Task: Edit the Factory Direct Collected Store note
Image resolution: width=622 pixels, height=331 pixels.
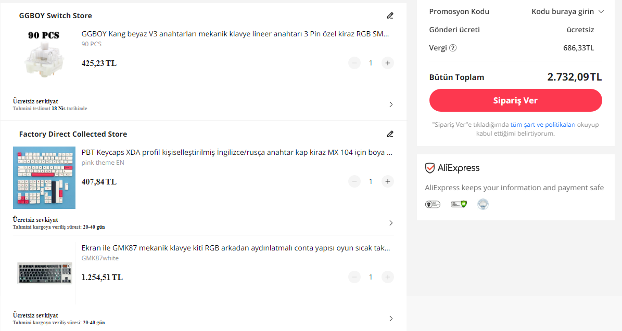Action: click(390, 134)
